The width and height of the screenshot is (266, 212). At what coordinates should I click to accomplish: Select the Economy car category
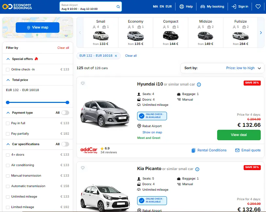(135, 32)
